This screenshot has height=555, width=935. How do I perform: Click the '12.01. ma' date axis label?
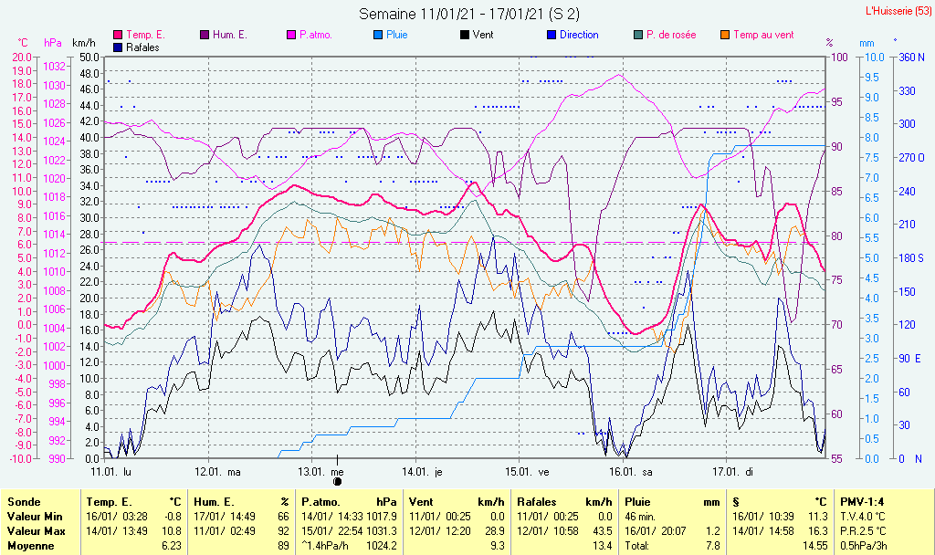pyautogui.click(x=217, y=472)
